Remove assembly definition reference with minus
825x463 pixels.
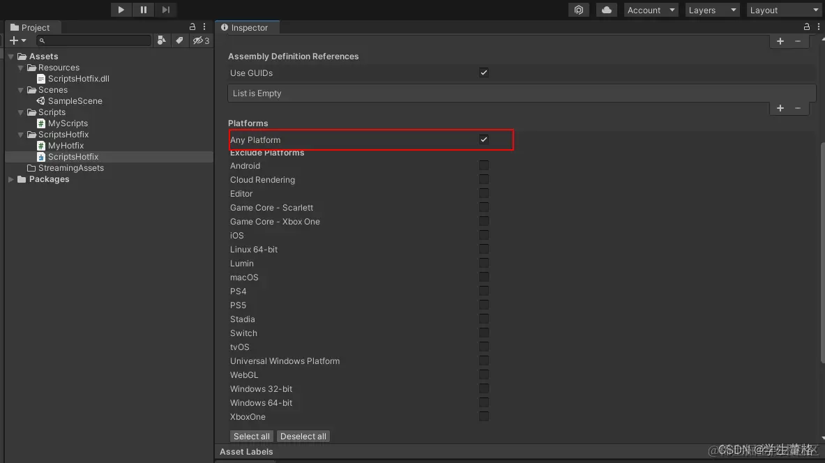pos(798,108)
